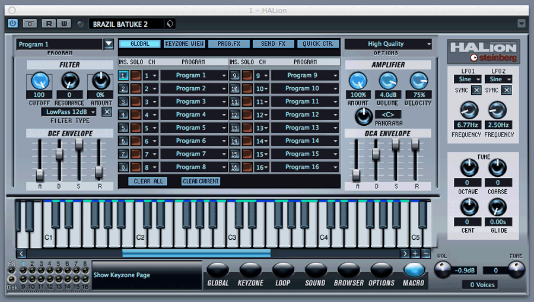Image resolution: width=534 pixels, height=302 pixels.
Task: Toggle Solo for slot 5
Action: click(x=136, y=128)
